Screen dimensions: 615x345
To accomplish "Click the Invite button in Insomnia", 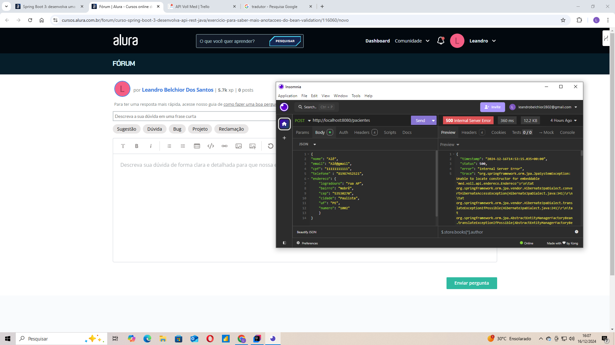I will 493,107.
